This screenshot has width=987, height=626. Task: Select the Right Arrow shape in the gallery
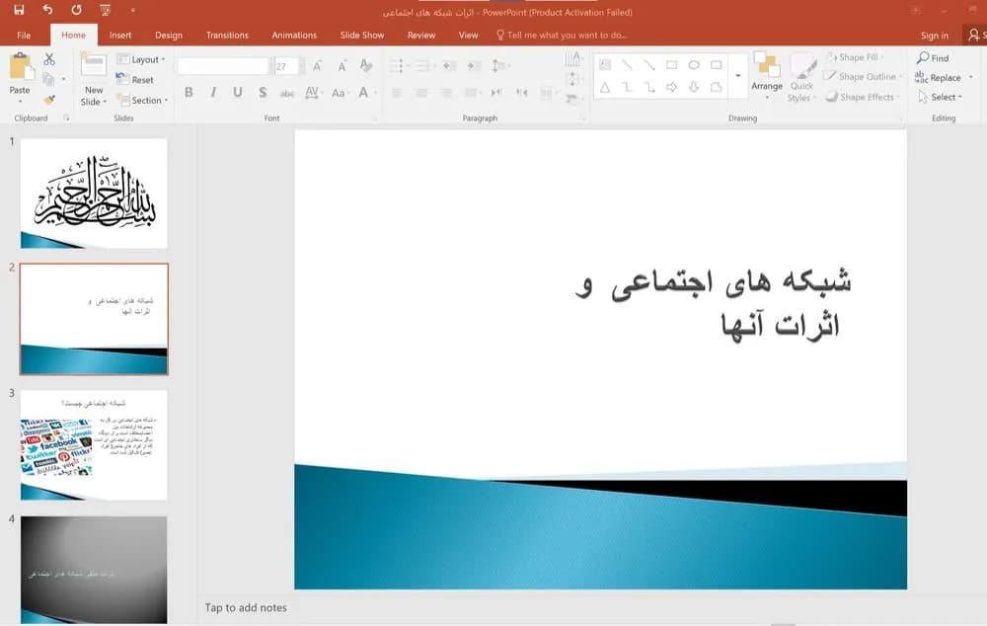671,87
